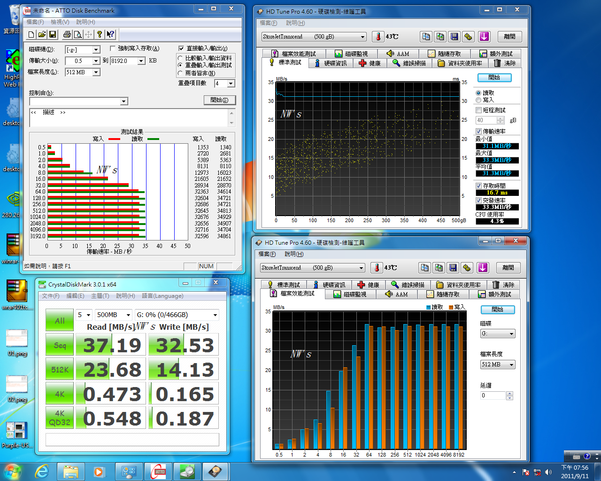The image size is (601, 481).
Task: Select the 01.png file on the desktop
Action: [x=17, y=343]
